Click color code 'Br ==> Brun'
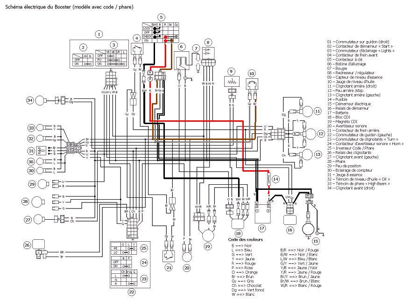The height and width of the screenshot is (299, 410). [x=243, y=277]
